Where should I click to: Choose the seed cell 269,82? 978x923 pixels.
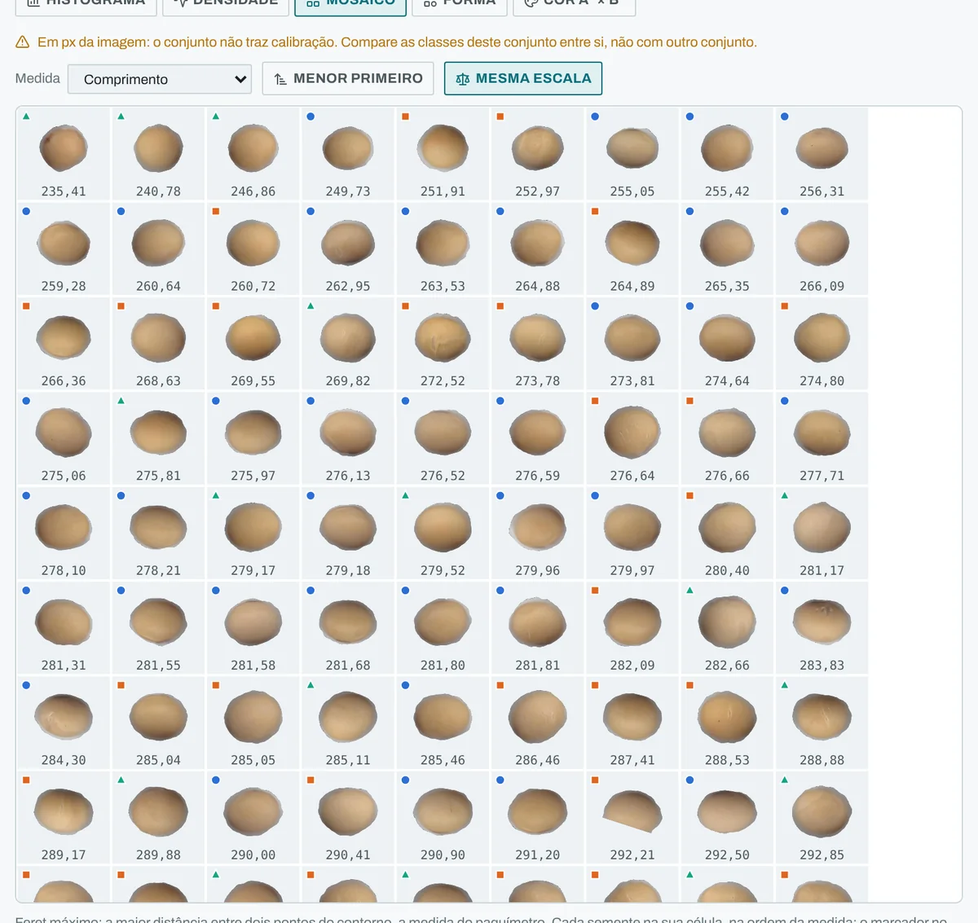348,344
